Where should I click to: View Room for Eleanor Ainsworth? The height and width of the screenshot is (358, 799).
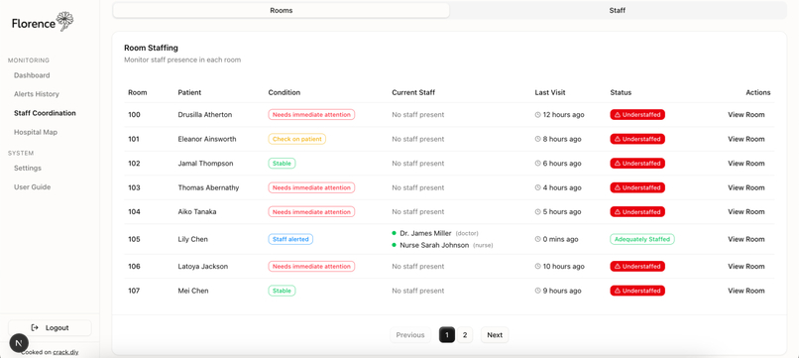[746, 139]
